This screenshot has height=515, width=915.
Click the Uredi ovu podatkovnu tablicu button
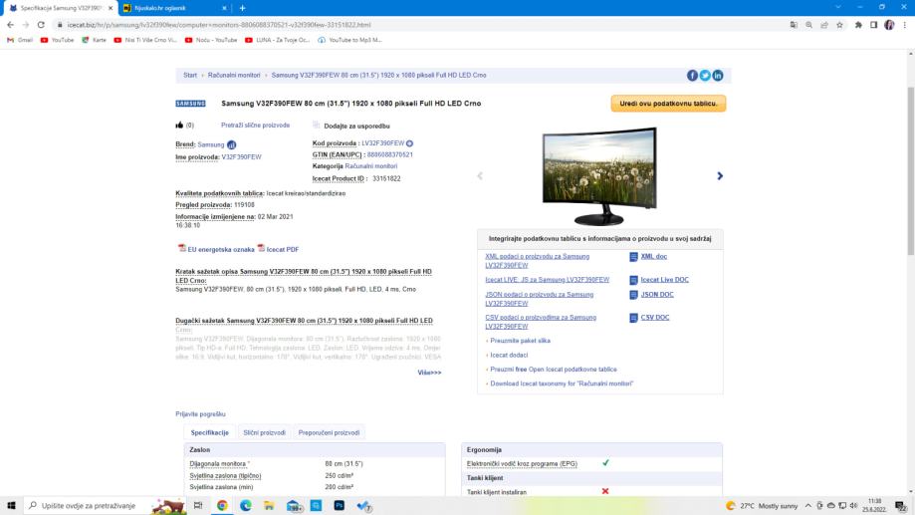[x=668, y=104]
